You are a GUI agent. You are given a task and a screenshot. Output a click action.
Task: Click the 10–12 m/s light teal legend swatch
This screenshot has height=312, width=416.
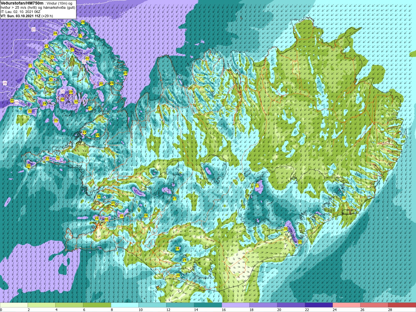tap(152, 305)
